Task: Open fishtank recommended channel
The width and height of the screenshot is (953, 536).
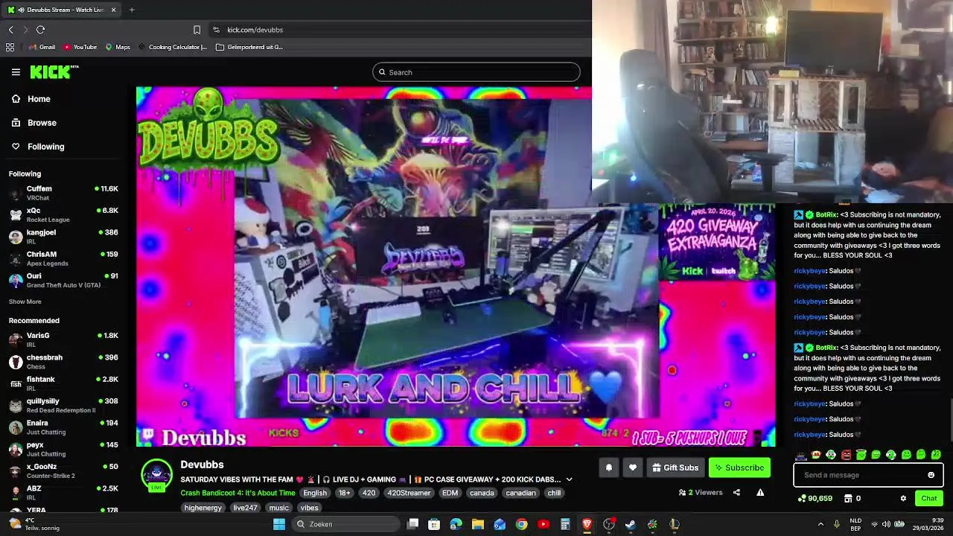Action: coord(64,383)
